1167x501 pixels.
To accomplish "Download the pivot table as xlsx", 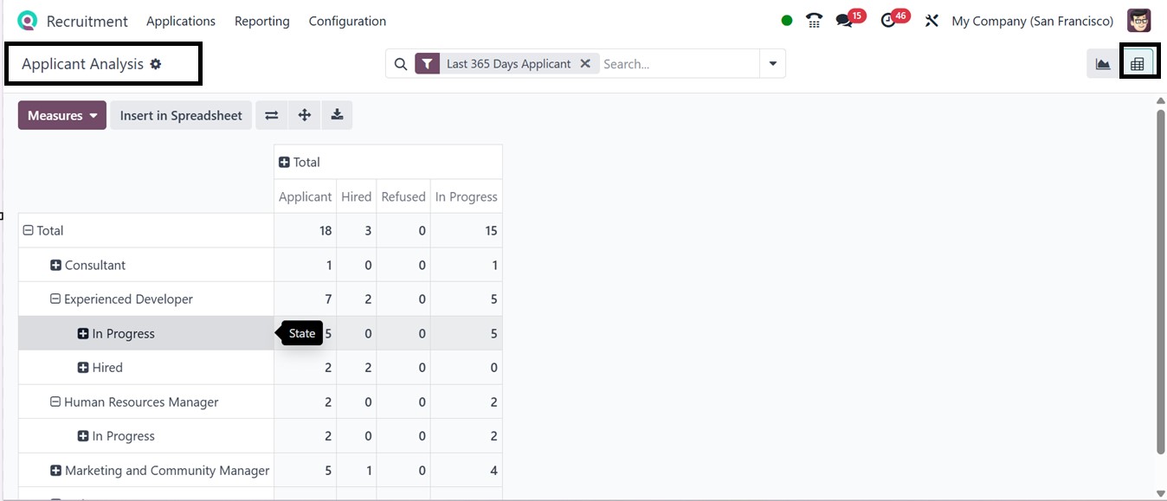I will (x=337, y=115).
